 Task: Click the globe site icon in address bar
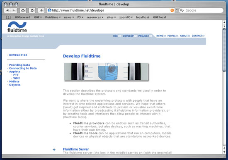pos(49,10)
